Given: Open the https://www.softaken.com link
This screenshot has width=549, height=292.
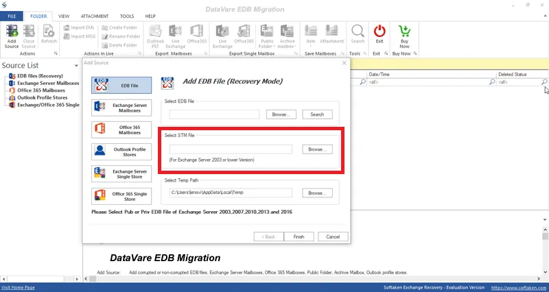Looking at the screenshot, I should [518, 288].
